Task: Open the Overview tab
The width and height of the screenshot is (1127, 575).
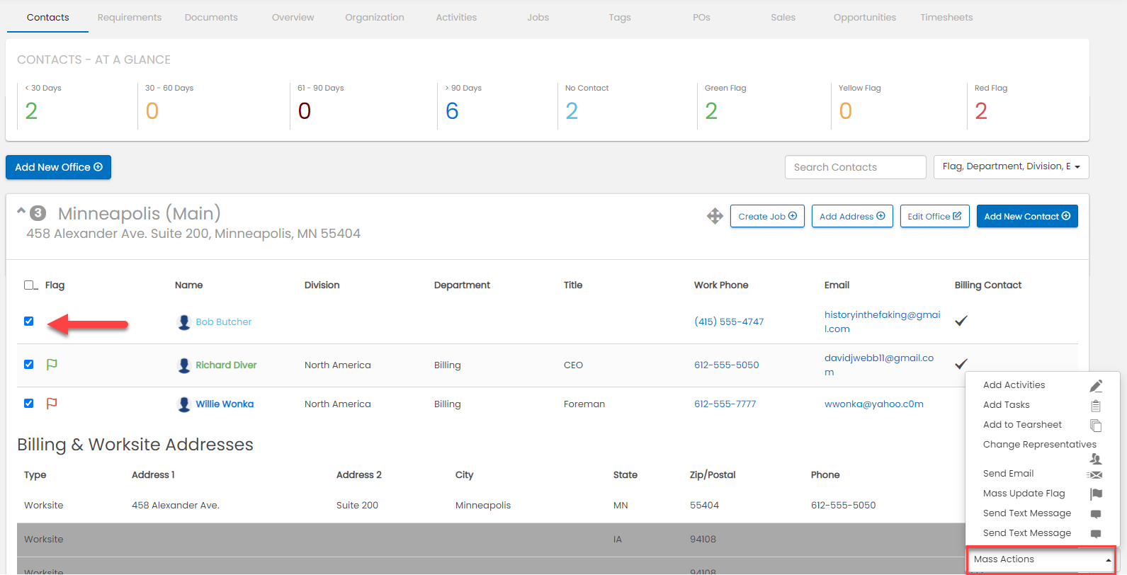Action: pyautogui.click(x=293, y=17)
